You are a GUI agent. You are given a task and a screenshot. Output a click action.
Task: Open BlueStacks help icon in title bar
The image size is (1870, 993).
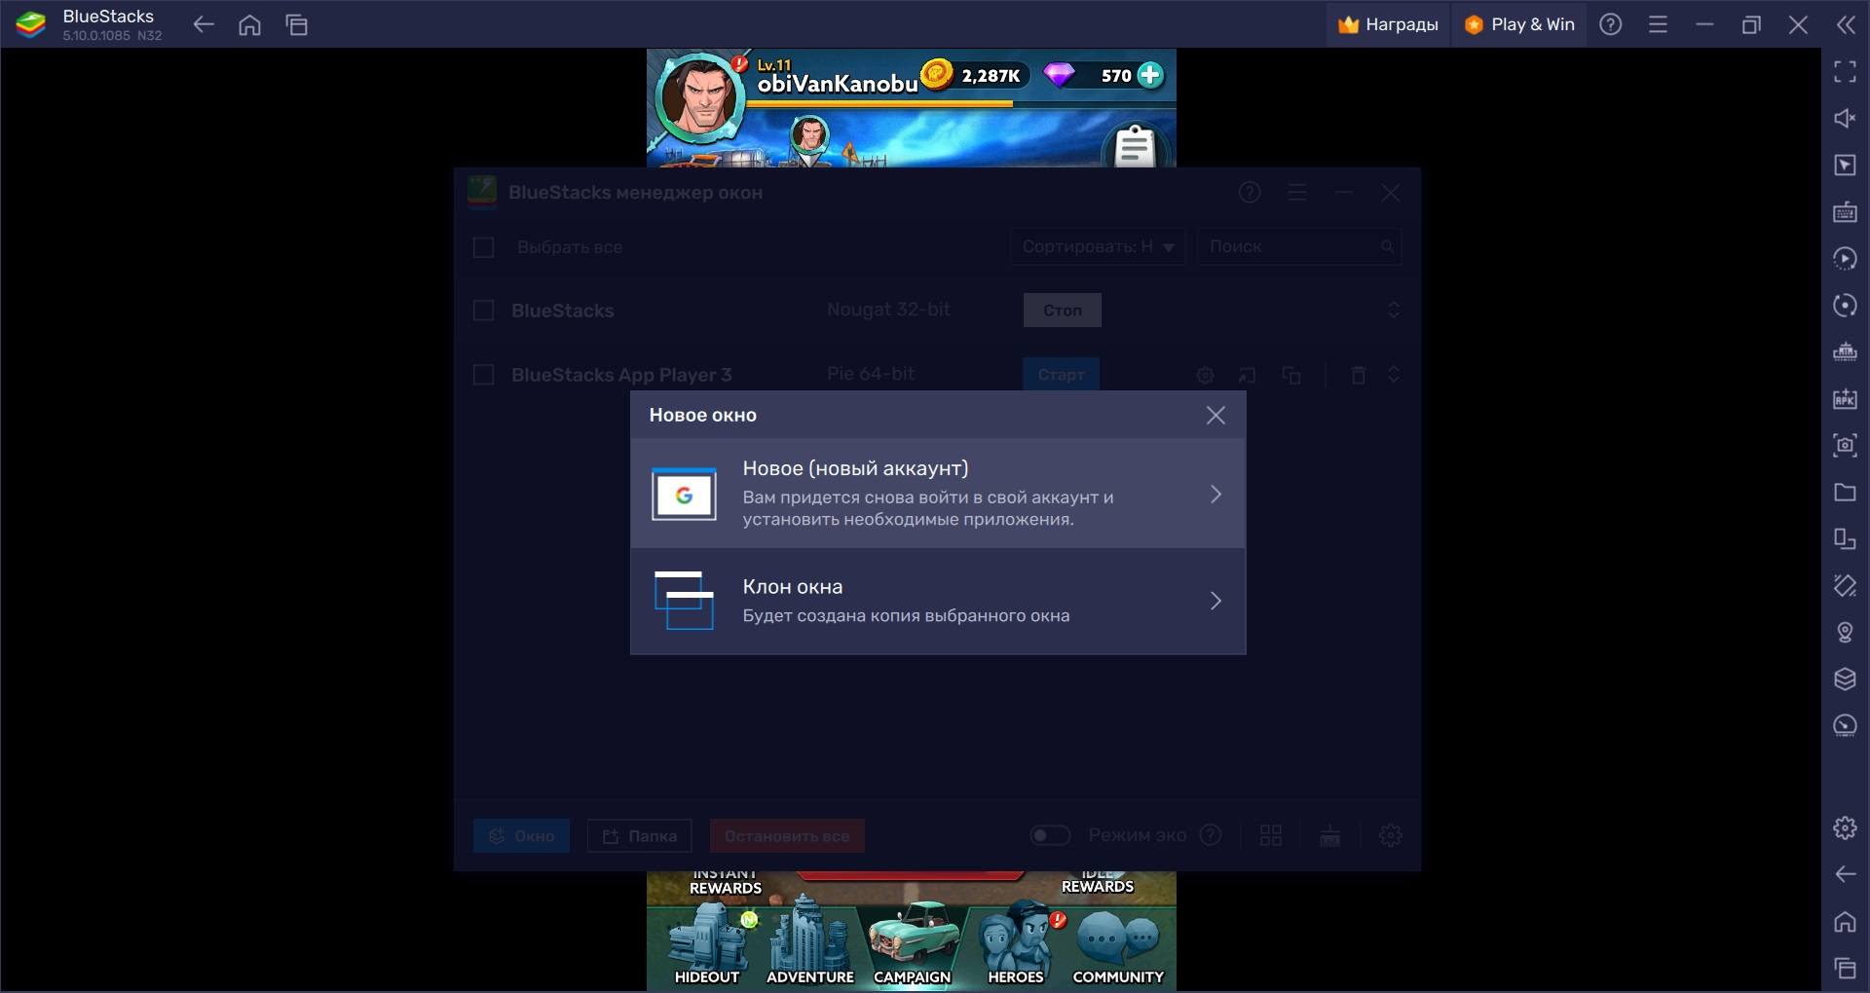tap(1611, 24)
